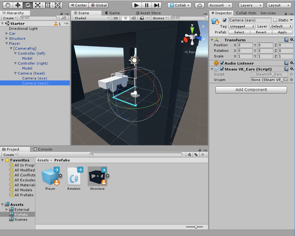Viewport: 295px width, 236px height.
Task: Enable the Static checkbox
Action: coord(275,20)
